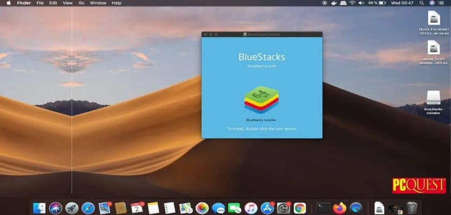Screen dimensions: 451x215
Task: Open Safari from the dock
Action: pyautogui.click(x=88, y=208)
